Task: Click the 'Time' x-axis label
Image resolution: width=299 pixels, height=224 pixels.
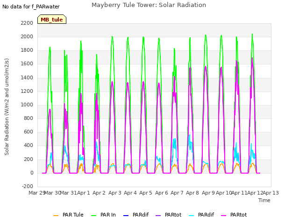Action: 264,200
